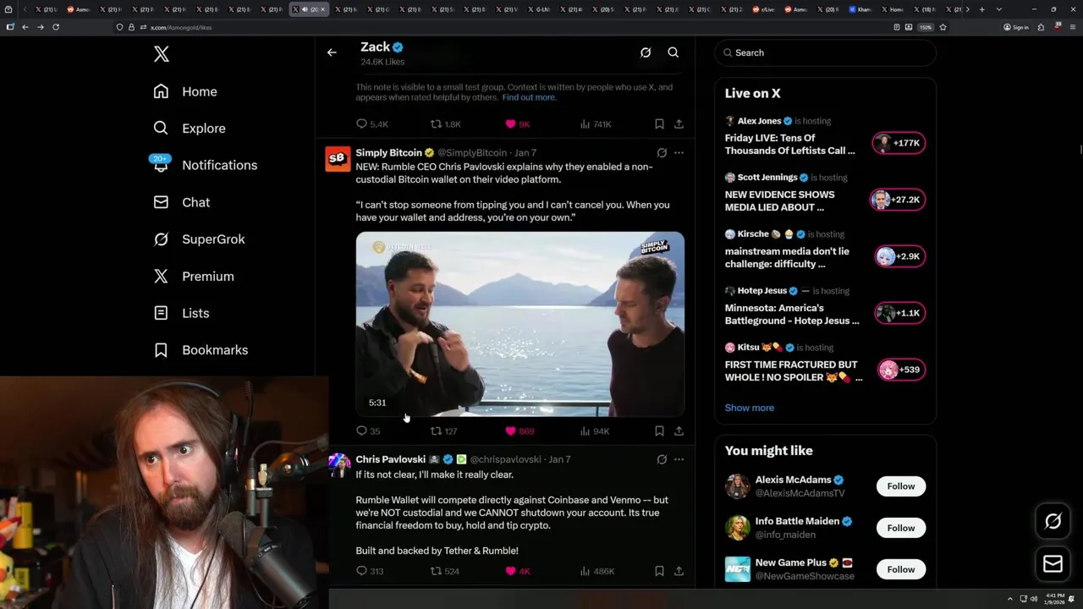Image resolution: width=1083 pixels, height=609 pixels.
Task: Click reply icon with 5.4K count
Action: pyautogui.click(x=361, y=123)
